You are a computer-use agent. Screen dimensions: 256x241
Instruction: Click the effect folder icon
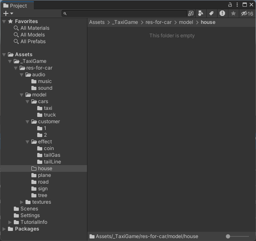click(x=34, y=142)
